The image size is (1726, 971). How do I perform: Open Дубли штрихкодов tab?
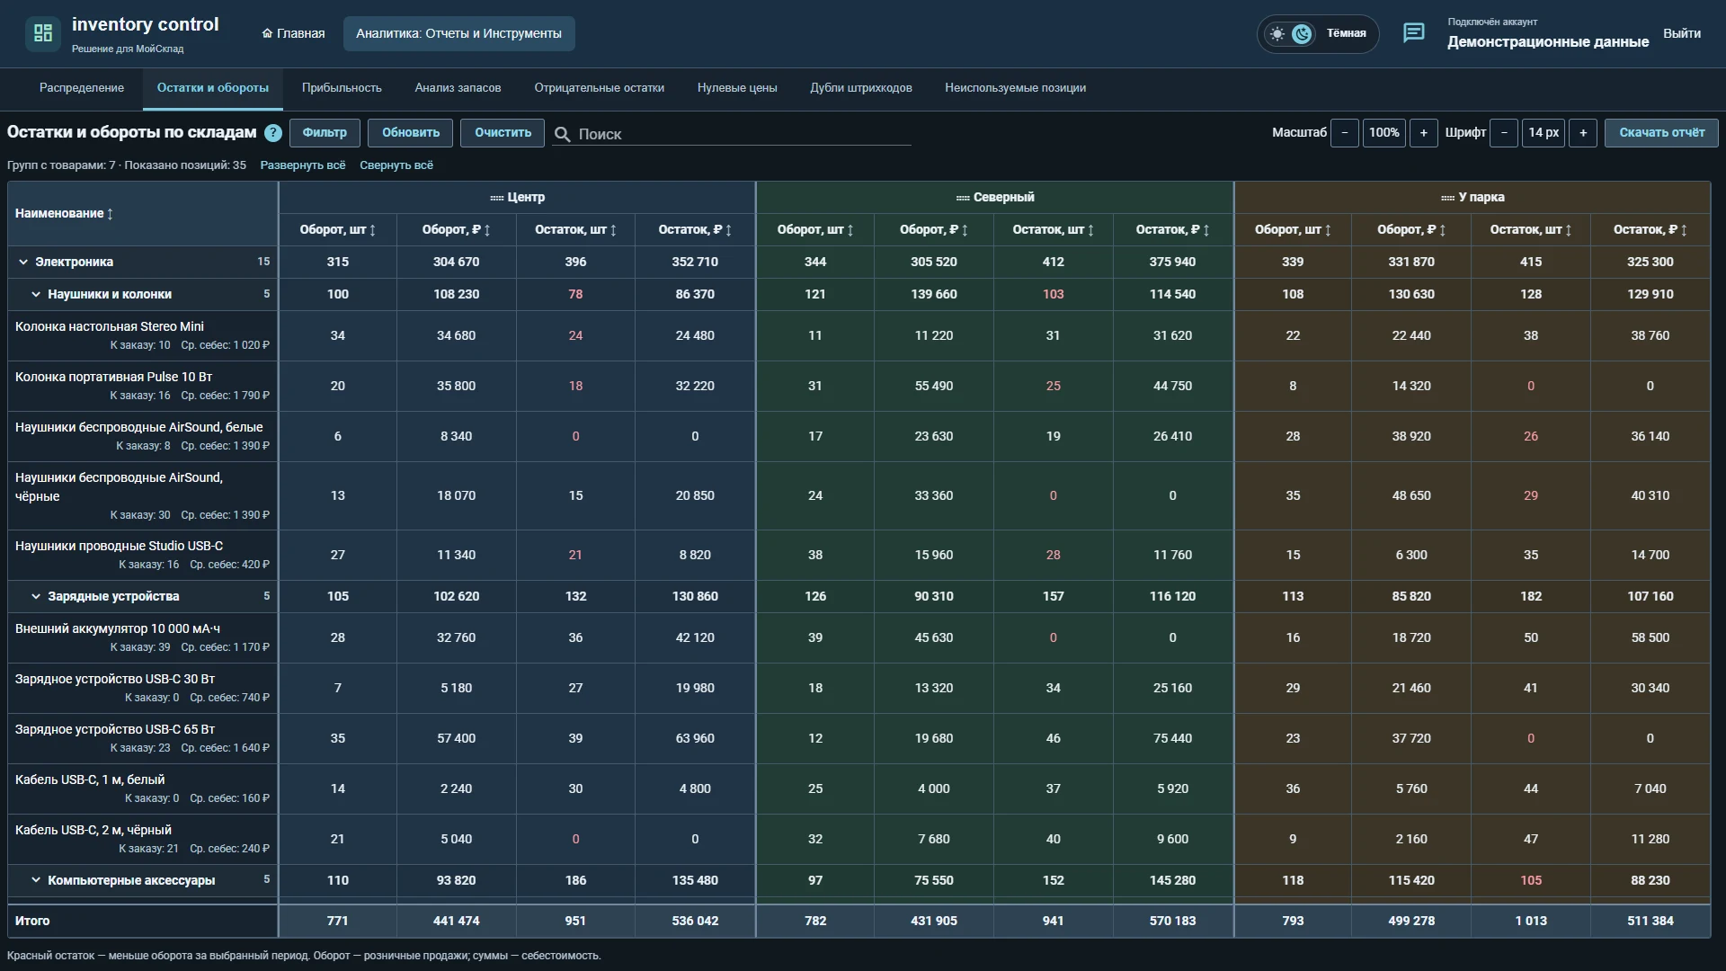[x=860, y=88]
